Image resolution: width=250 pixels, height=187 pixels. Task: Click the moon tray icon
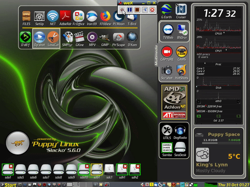(x=160, y=185)
